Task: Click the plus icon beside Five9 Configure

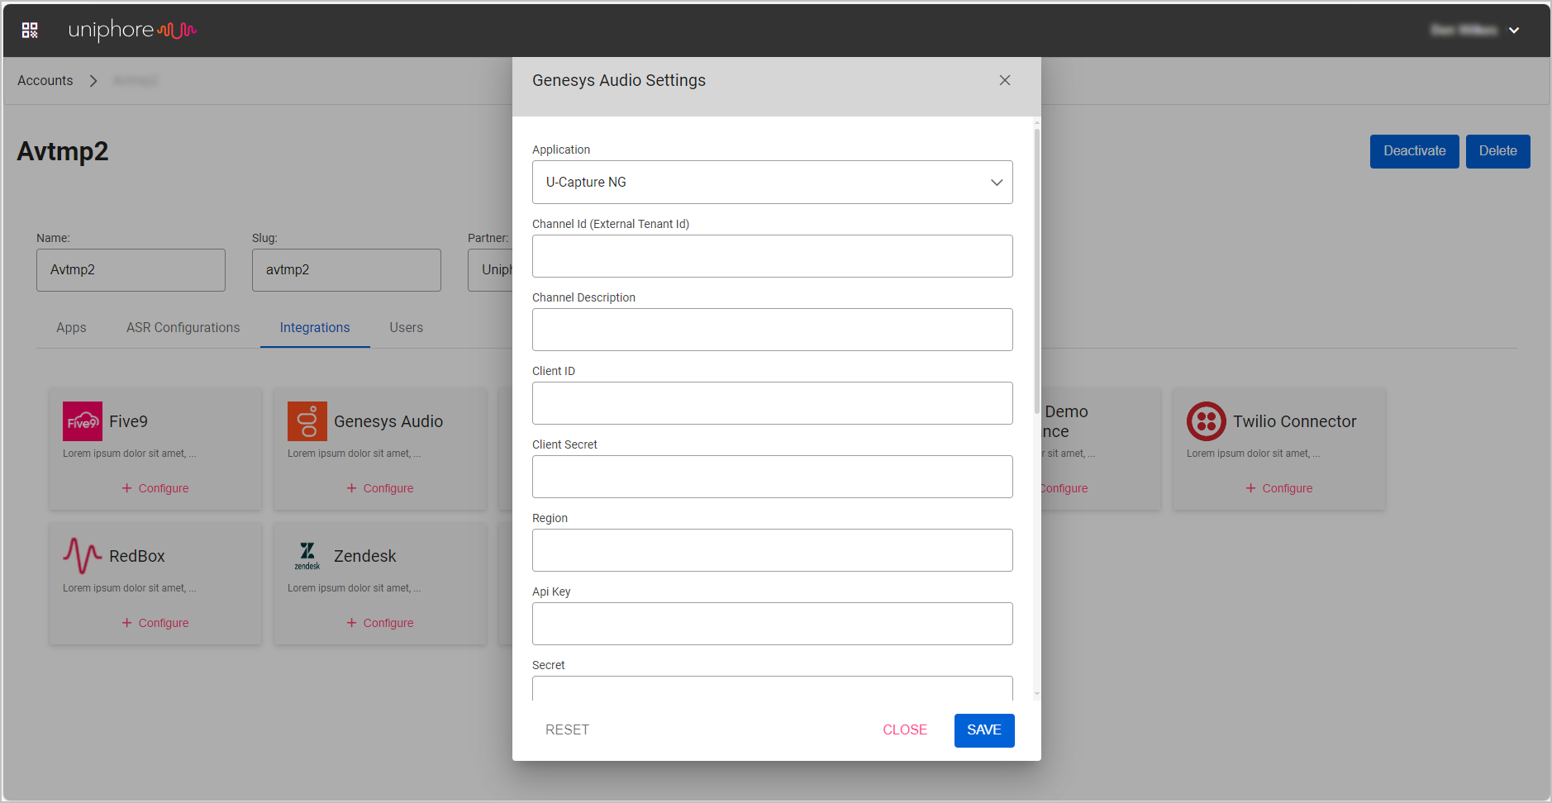Action: point(127,488)
